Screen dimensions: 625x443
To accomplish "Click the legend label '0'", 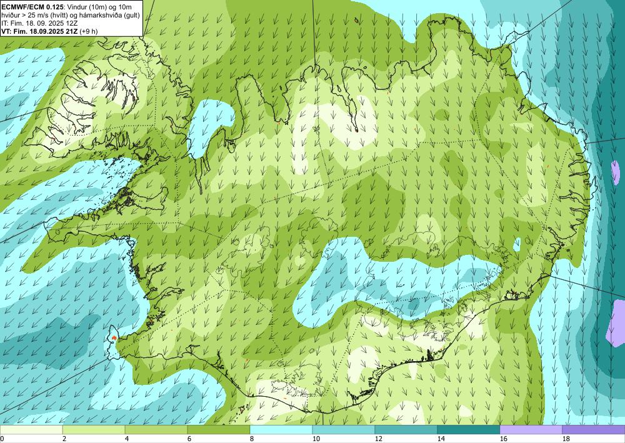I will point(2,439).
